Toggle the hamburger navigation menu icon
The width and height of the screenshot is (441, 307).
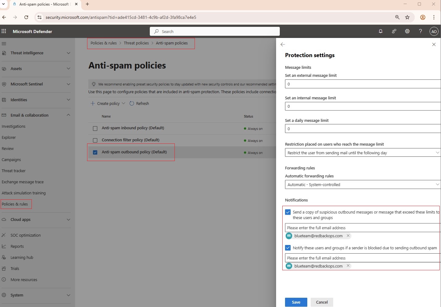[4, 44]
